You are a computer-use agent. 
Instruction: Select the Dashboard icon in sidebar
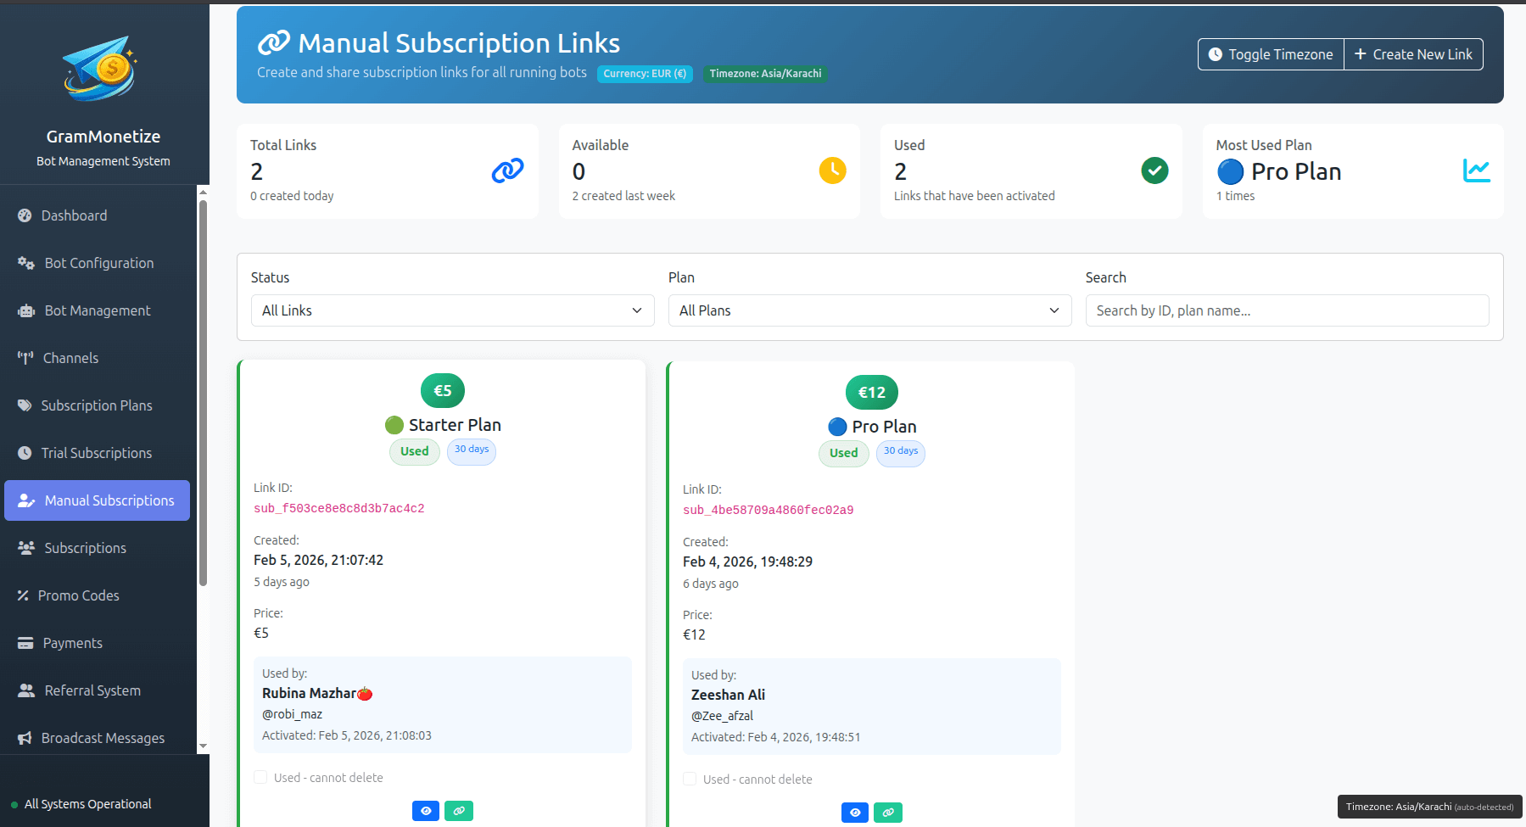25,215
